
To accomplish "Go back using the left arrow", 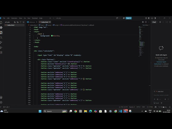I will click(50, 18).
